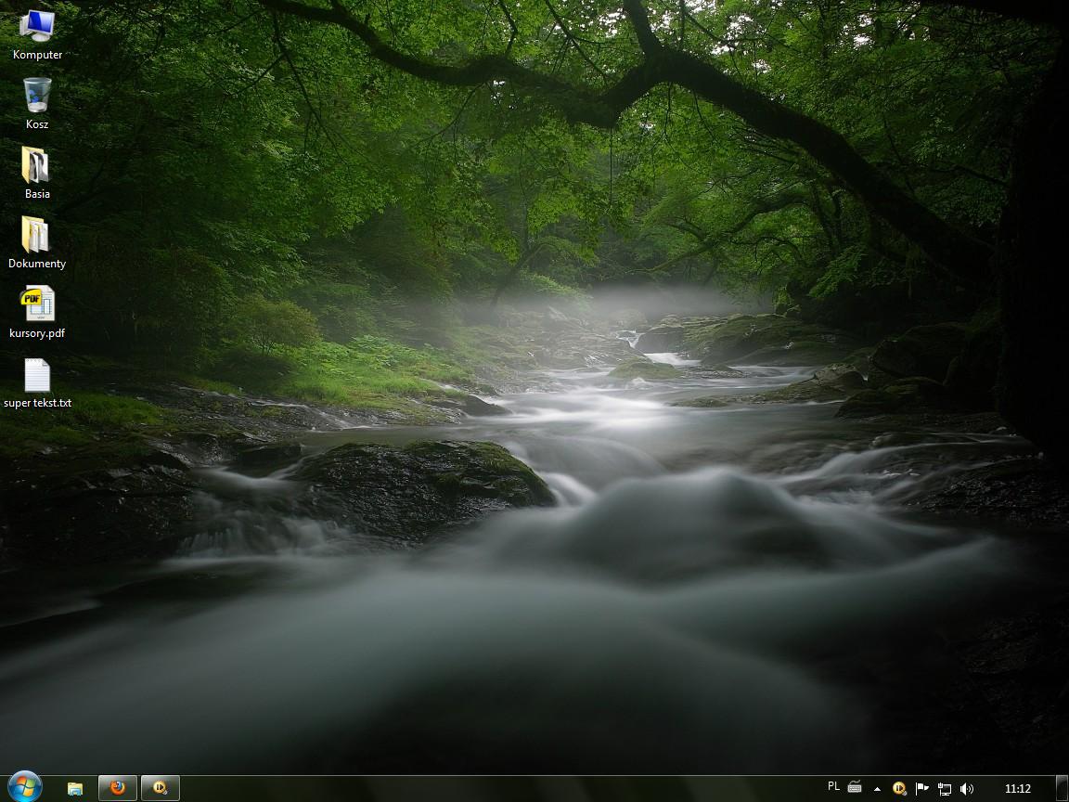The width and height of the screenshot is (1069, 802).
Task: Select the super tekst.txt file
Action: [37, 376]
